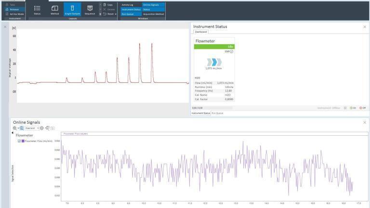Open the Overlaid display mode dropdown
The width and height of the screenshot is (370, 208).
tap(32, 128)
